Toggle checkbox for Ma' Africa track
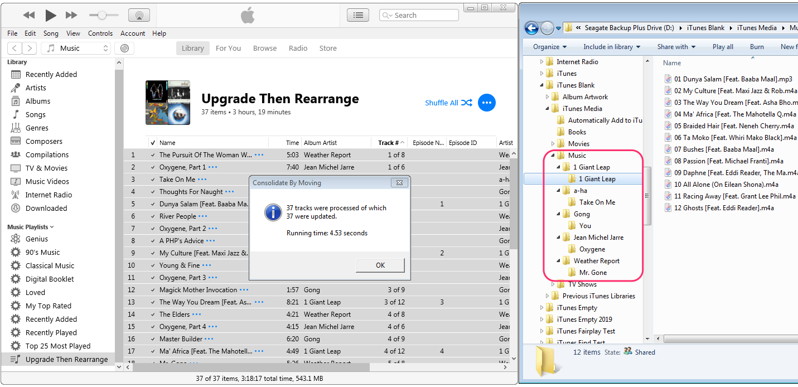This screenshot has width=798, height=387. click(153, 351)
